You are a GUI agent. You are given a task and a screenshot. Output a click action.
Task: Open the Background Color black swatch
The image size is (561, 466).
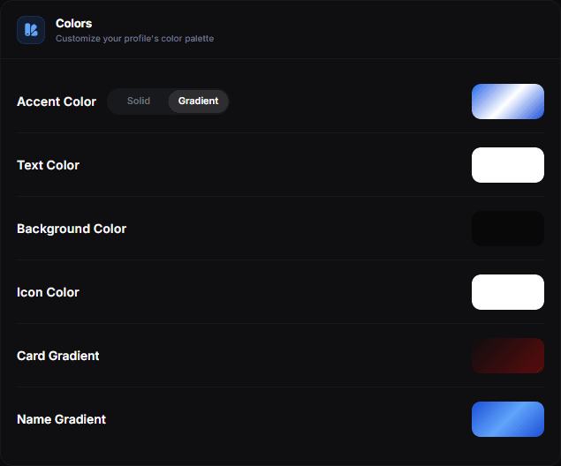(508, 229)
